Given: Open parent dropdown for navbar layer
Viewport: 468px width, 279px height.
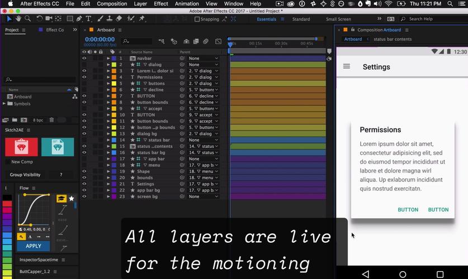Looking at the screenshot, I should [203, 59].
